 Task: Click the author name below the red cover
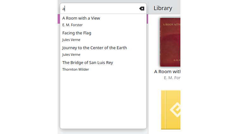[x=172, y=78]
